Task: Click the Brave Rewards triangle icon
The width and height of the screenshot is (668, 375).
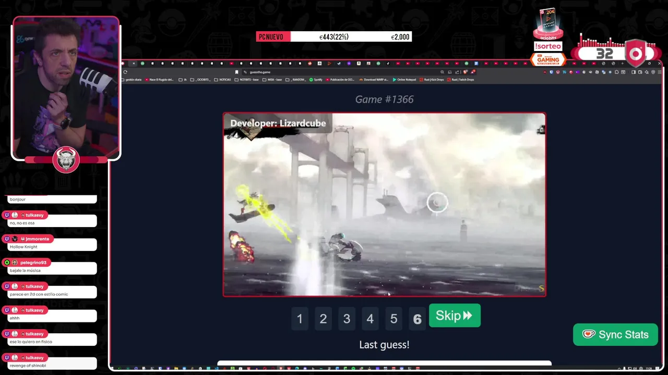Action: tap(473, 72)
